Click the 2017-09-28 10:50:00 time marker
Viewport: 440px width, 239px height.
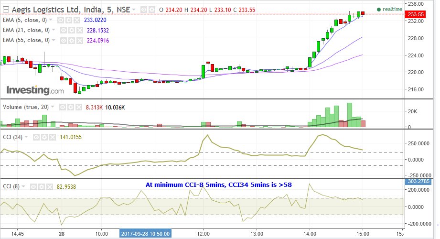(x=145, y=234)
